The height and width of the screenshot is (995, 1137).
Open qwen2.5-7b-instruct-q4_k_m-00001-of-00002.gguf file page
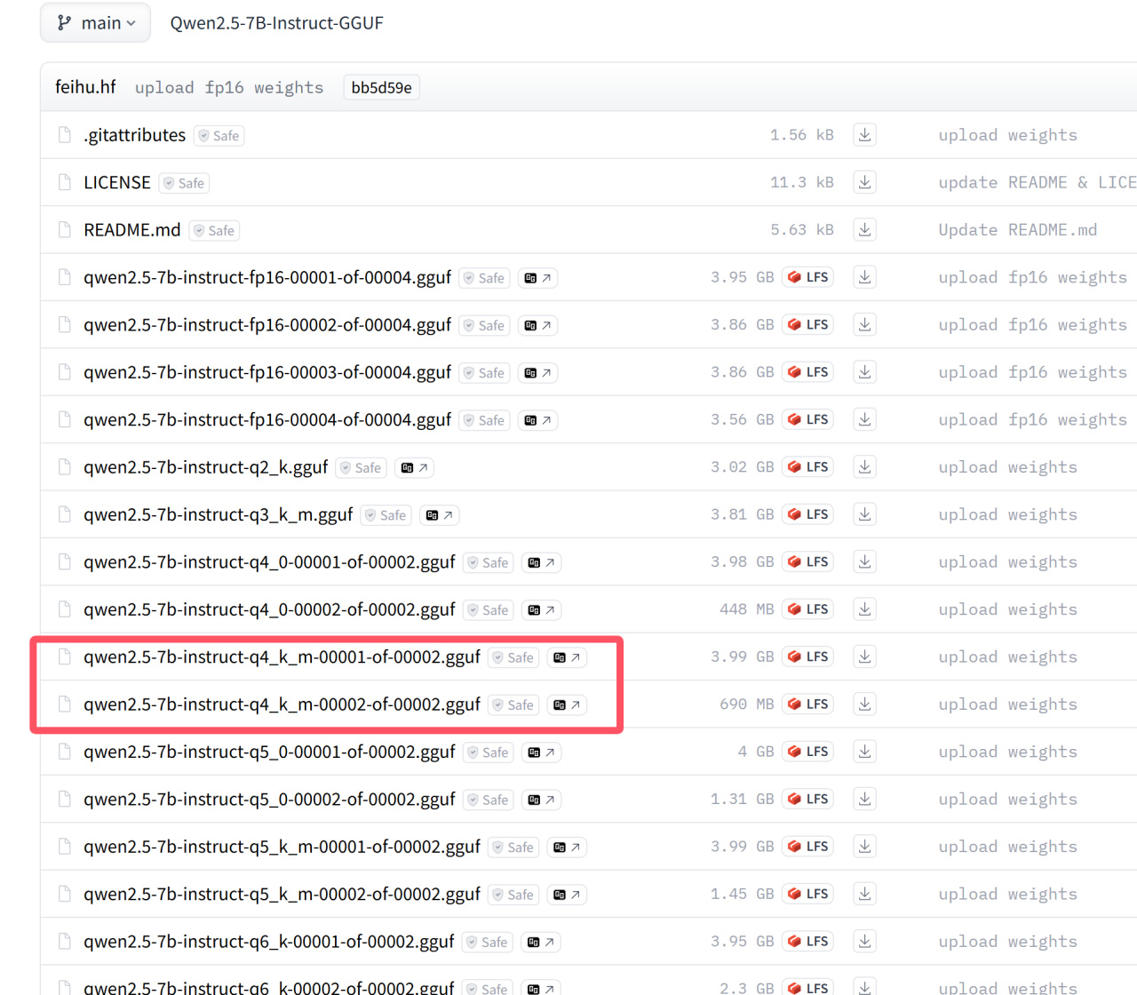pos(282,657)
